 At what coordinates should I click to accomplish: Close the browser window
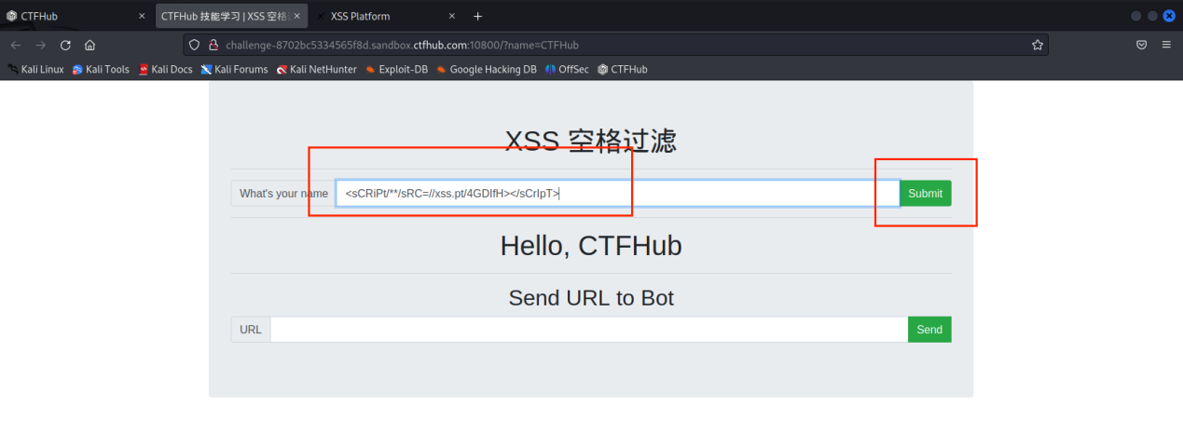[1169, 16]
